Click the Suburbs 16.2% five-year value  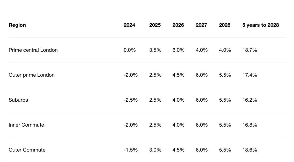point(250,100)
